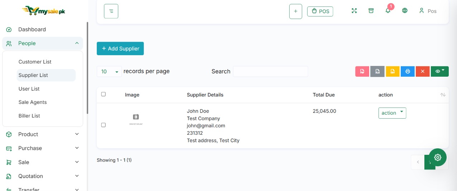
Task: Check the select-all header checkbox
Action: click(x=103, y=94)
